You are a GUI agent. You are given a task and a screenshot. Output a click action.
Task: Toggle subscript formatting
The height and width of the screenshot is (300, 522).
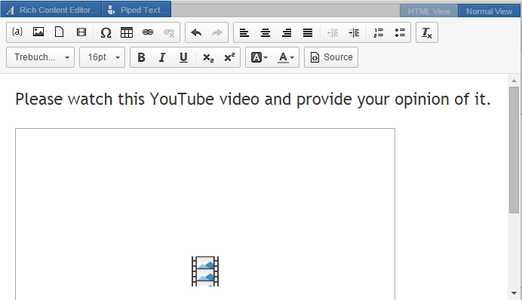[208, 57]
